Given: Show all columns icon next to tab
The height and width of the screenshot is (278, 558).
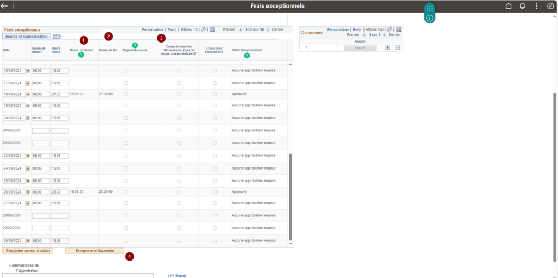Looking at the screenshot, I should (57, 37).
